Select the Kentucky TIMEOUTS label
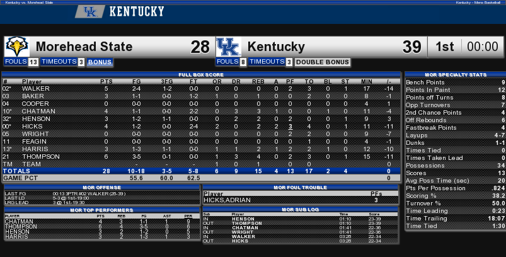The width and height of the screenshot is (506, 257). click(x=267, y=62)
